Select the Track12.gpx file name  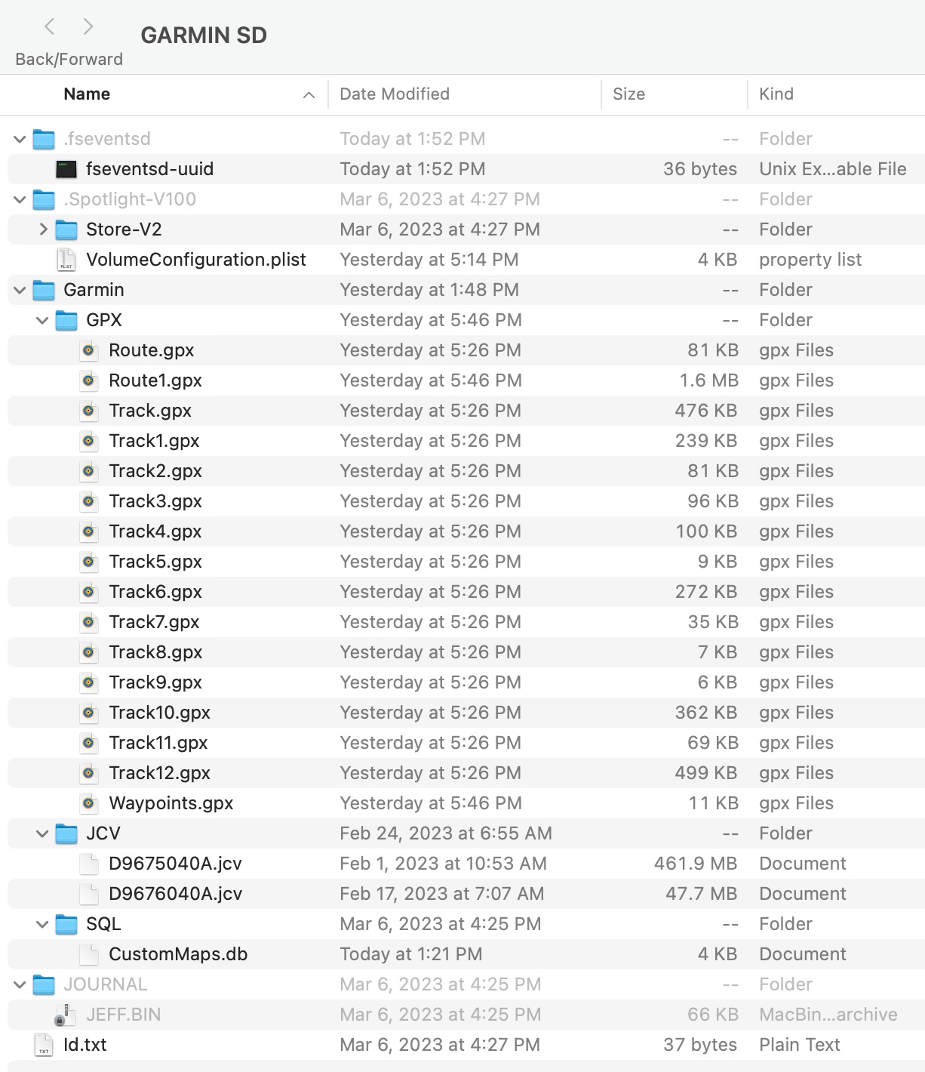(159, 773)
